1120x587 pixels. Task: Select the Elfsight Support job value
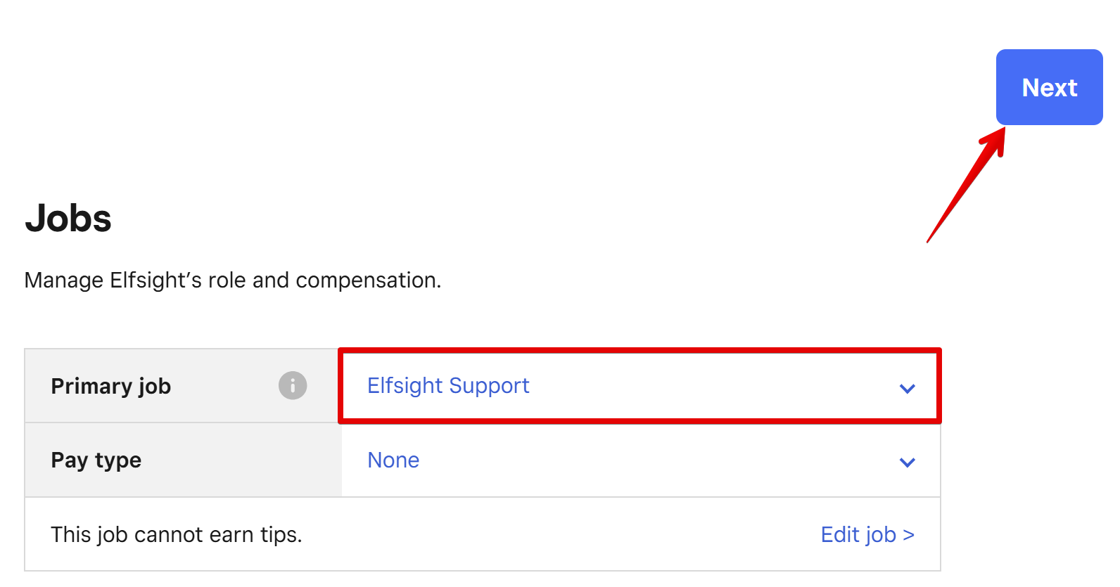(448, 386)
